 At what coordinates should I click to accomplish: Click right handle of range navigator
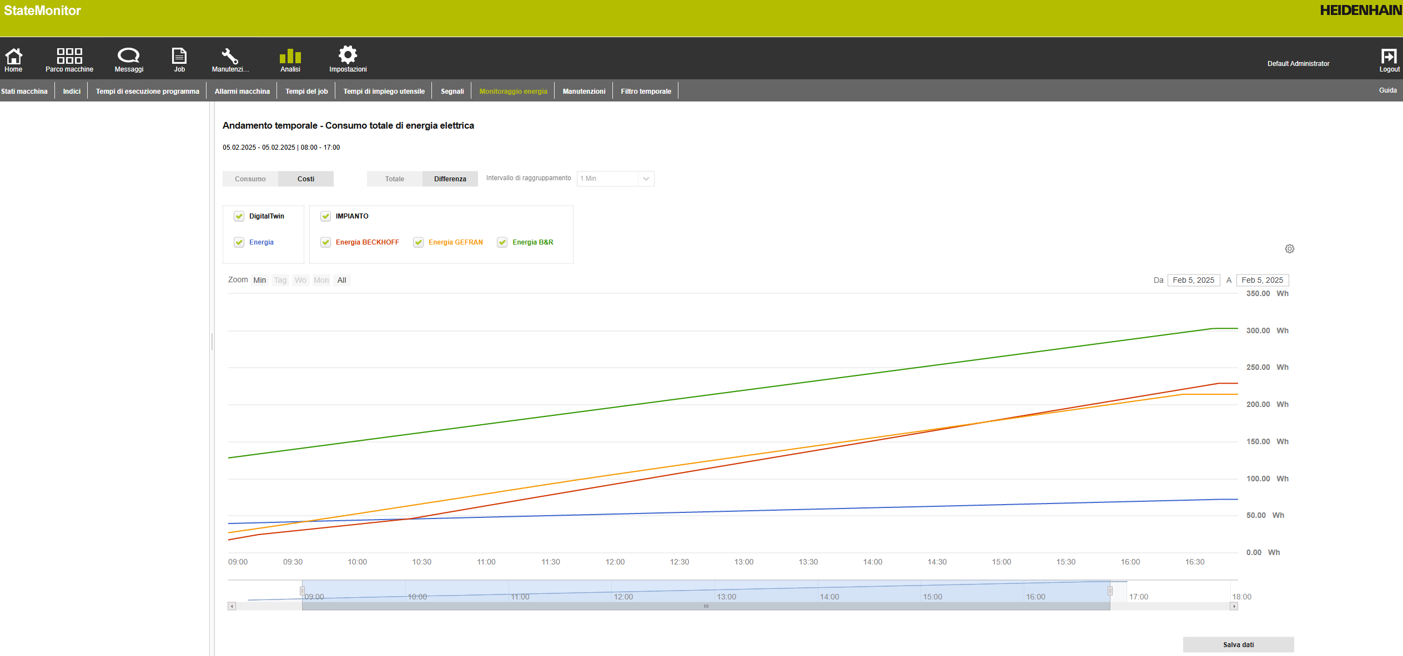click(x=1110, y=591)
